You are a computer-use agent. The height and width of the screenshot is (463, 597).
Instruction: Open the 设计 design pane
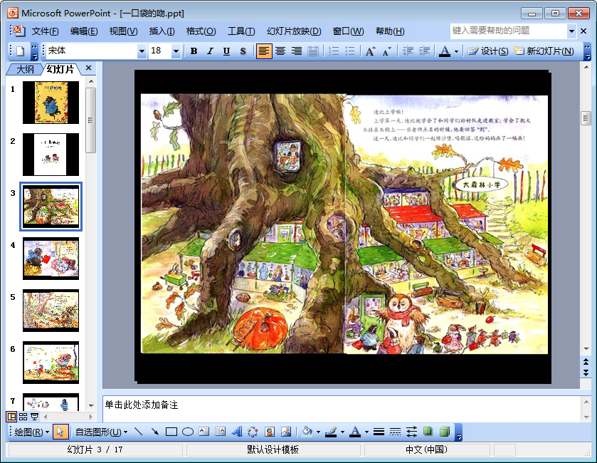point(488,51)
